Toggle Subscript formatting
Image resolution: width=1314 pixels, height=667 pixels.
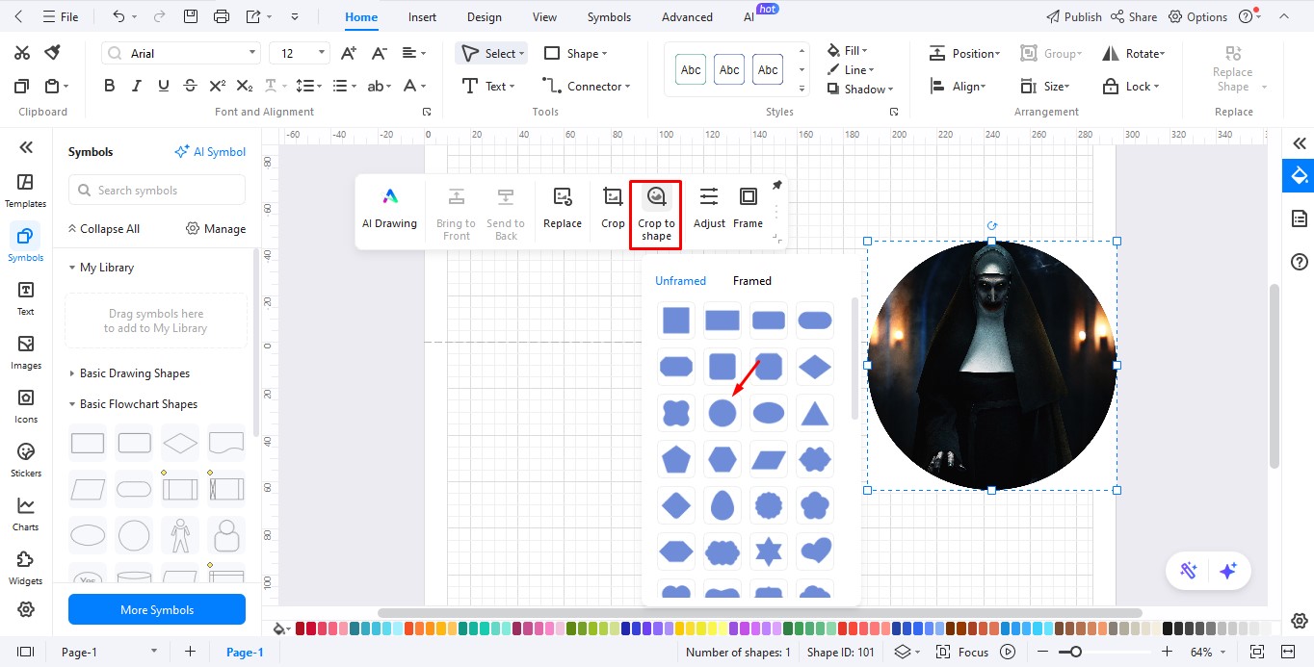point(245,86)
